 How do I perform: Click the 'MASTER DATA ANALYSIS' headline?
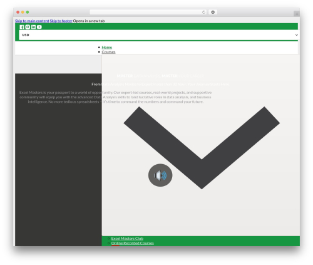(160, 76)
